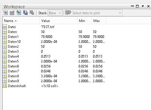Viewport: 151px width, 110px height.
Task: Select the variable name Datei
Action: tap(12, 27)
